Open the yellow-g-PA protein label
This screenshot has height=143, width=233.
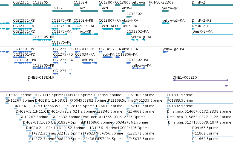tap(142, 65)
